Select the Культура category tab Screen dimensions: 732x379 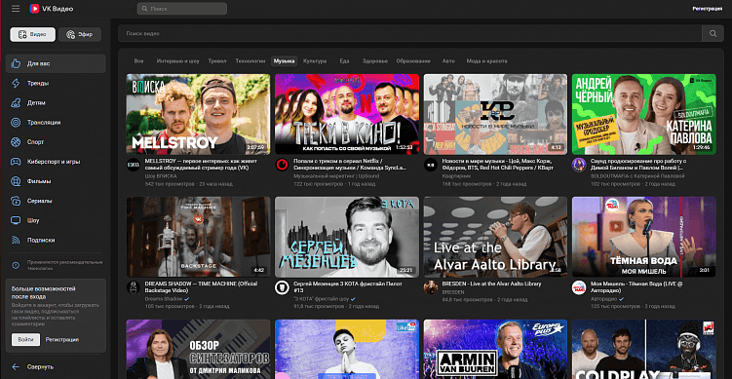point(315,61)
